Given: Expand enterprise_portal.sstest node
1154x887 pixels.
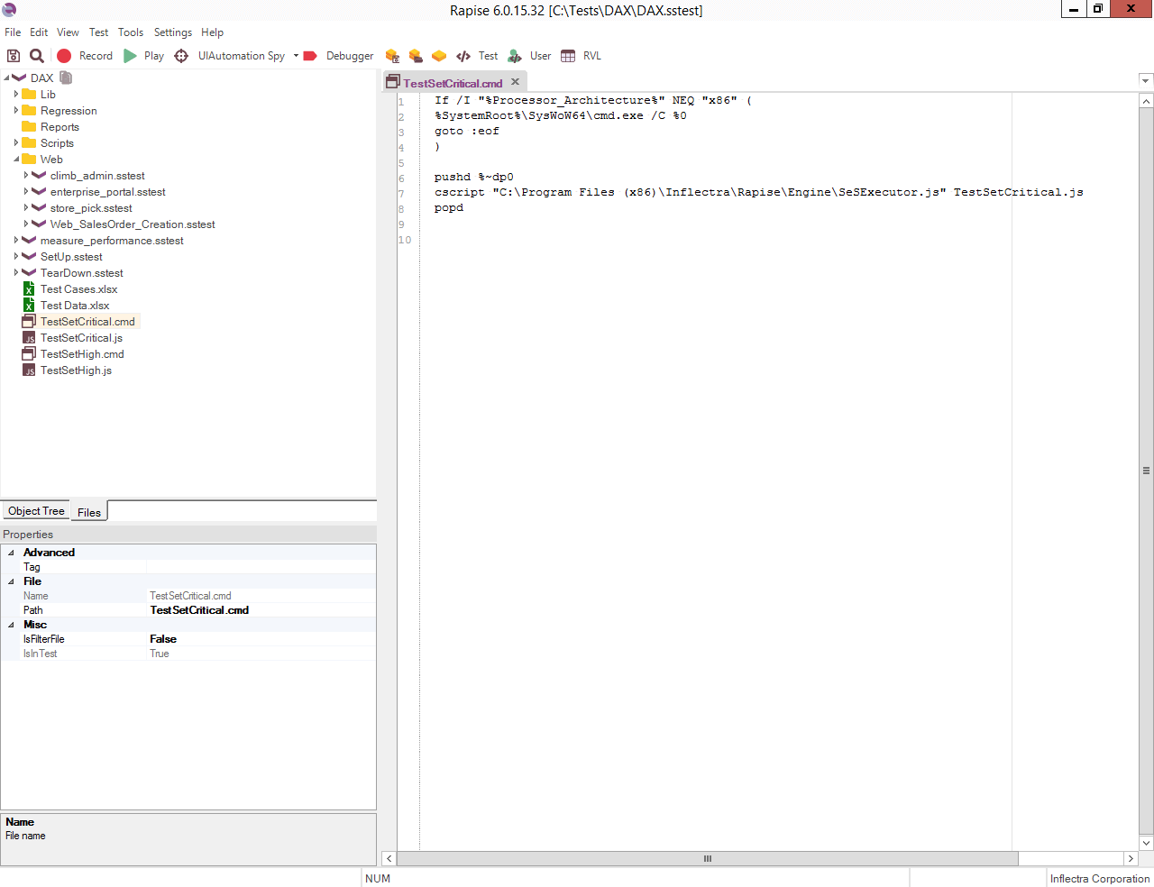Looking at the screenshot, I should pos(26,192).
